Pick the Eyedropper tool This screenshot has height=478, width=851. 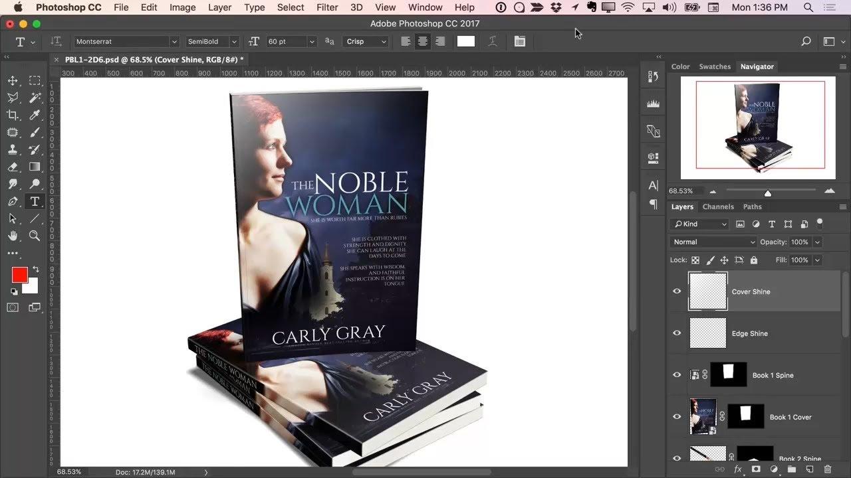pos(35,116)
